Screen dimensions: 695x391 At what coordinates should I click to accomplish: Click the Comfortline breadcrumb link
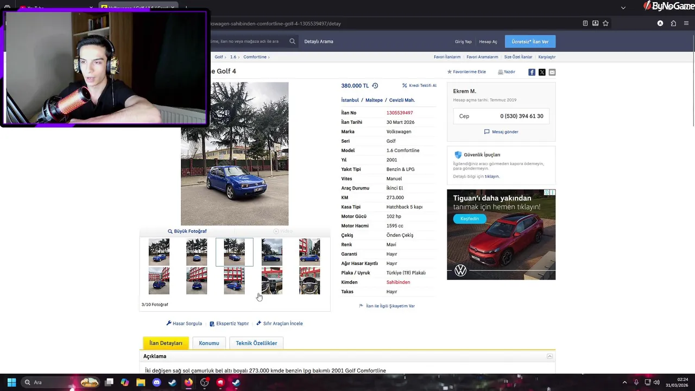pyautogui.click(x=255, y=57)
